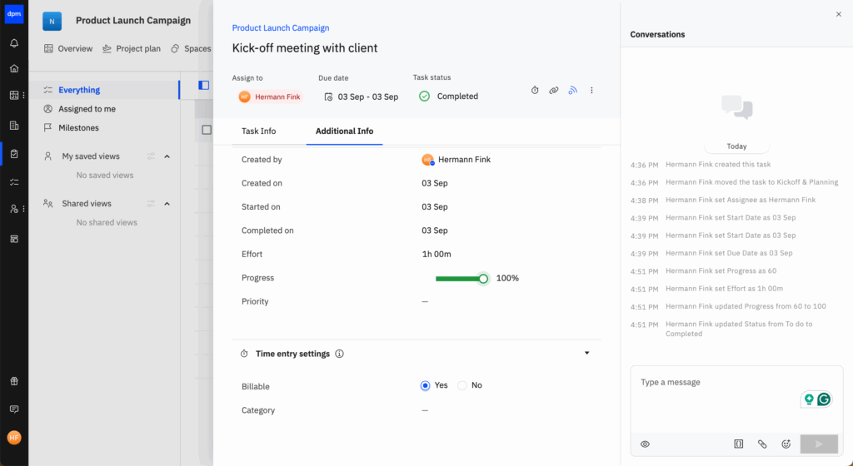Select Billable No radio button

pyautogui.click(x=461, y=385)
